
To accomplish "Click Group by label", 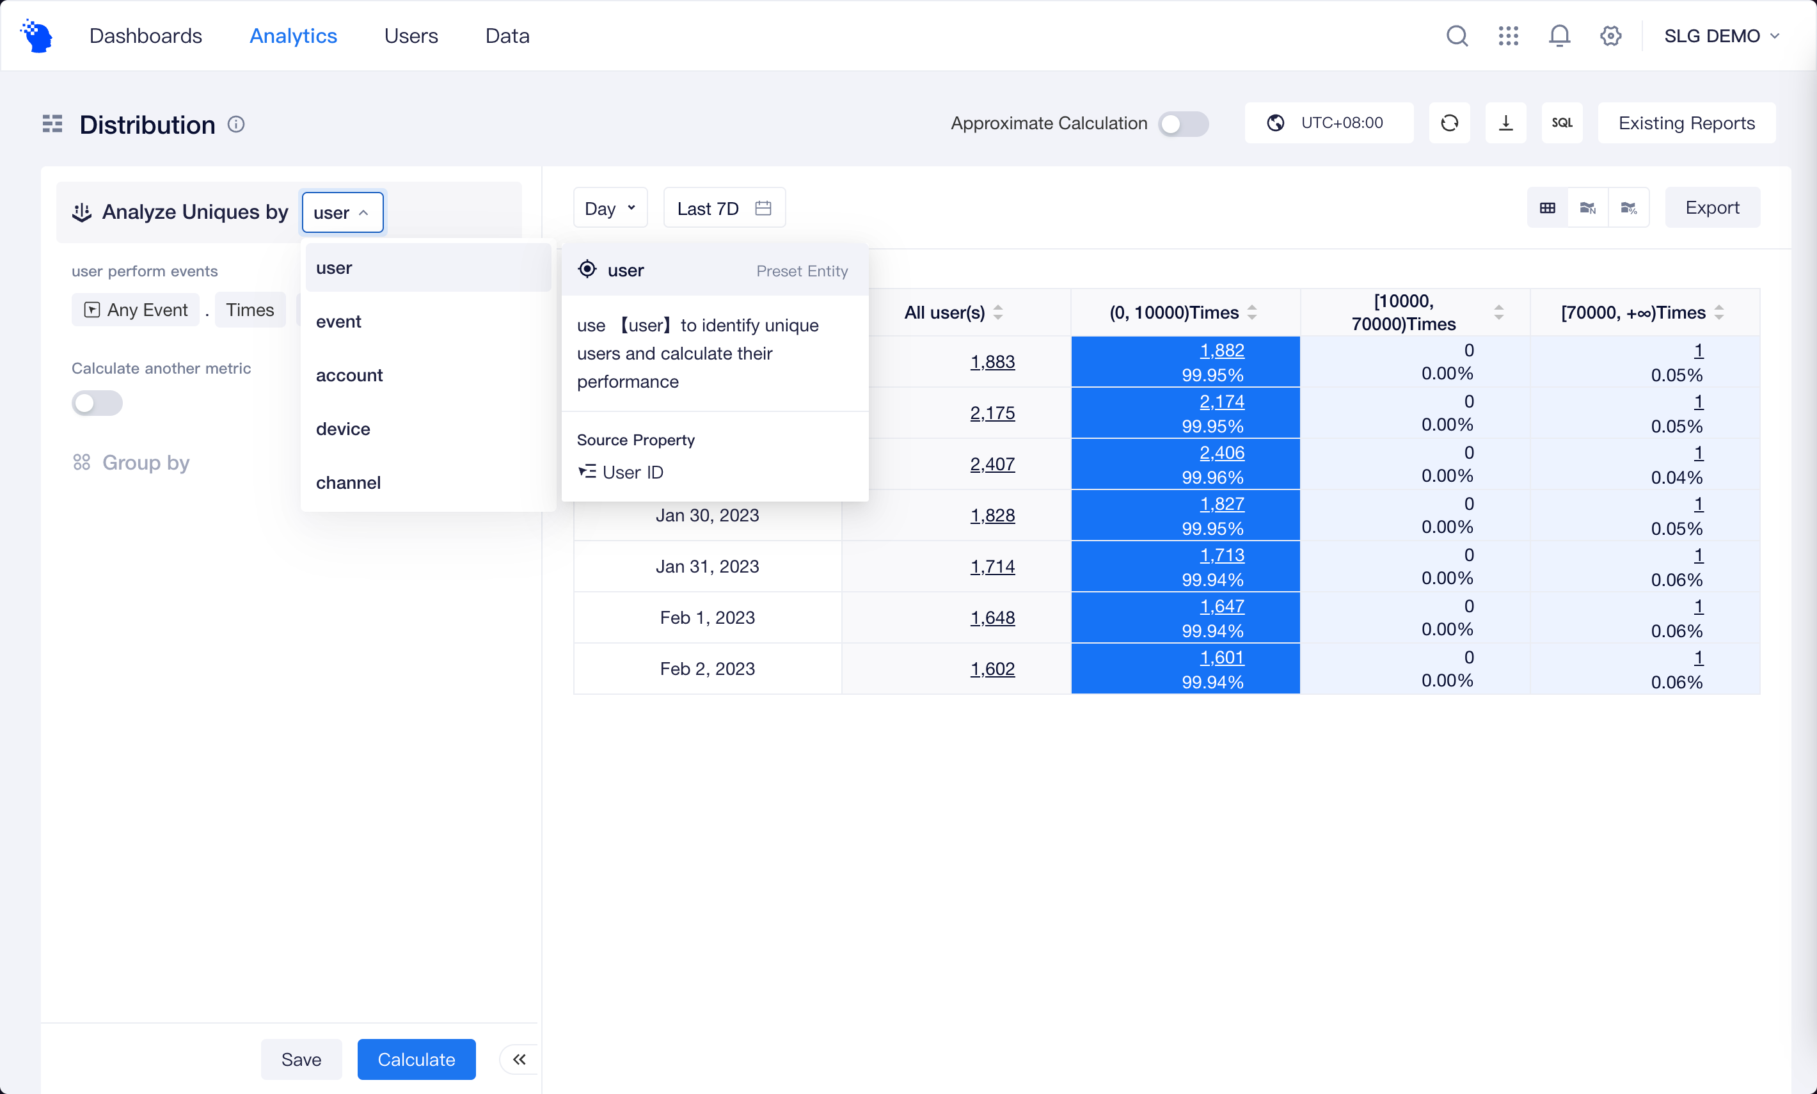I will click(x=146, y=462).
